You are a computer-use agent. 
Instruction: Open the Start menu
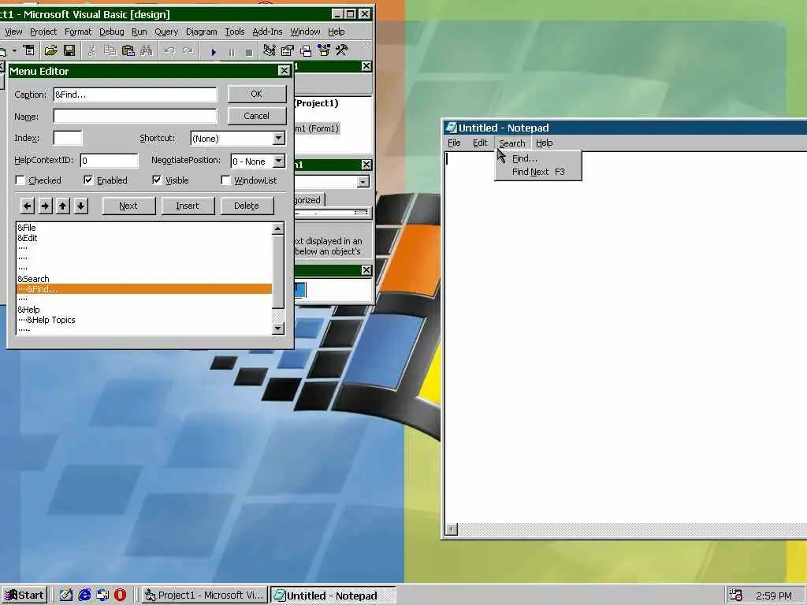(x=24, y=596)
